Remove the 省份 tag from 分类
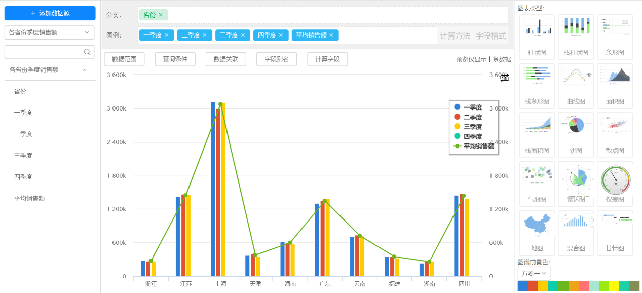 [x=161, y=15]
